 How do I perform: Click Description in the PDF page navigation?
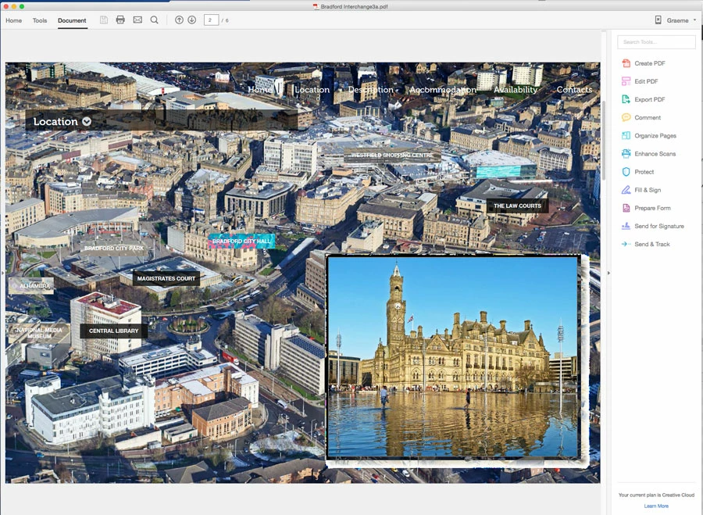tap(370, 89)
